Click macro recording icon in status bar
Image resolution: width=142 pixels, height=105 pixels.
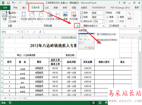point(10,103)
